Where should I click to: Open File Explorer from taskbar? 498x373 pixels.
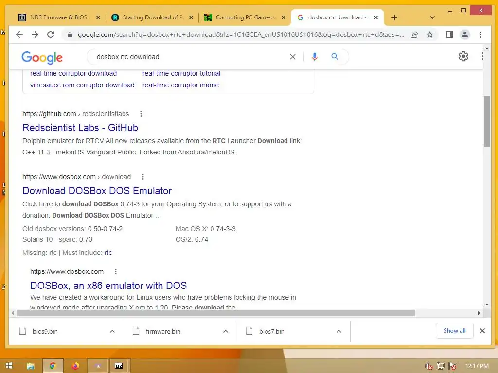pyautogui.click(x=31, y=366)
